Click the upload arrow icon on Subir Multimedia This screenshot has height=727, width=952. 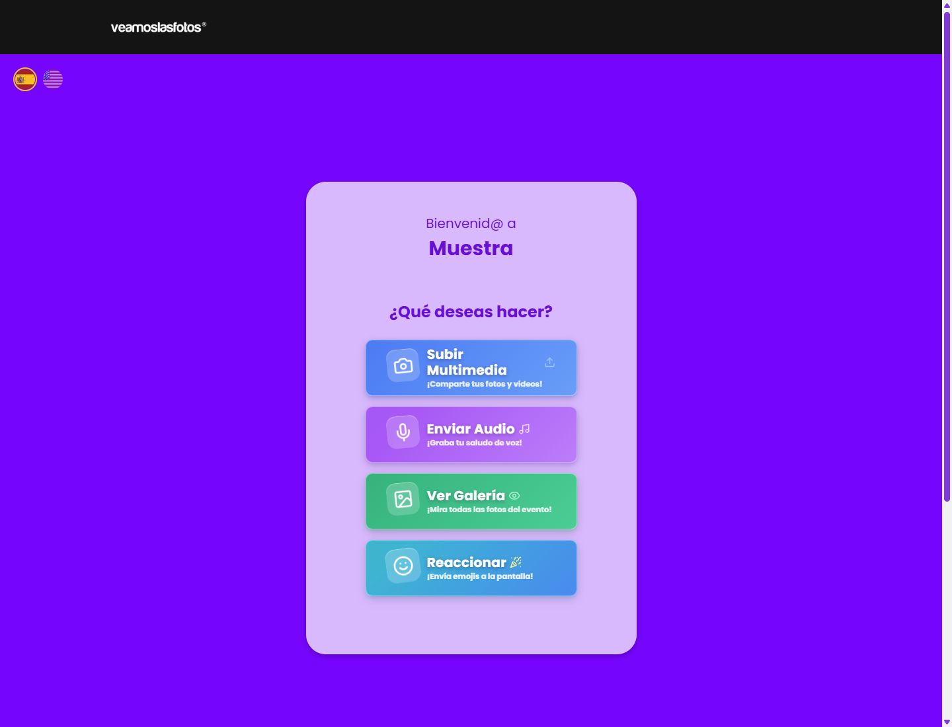[x=549, y=362]
